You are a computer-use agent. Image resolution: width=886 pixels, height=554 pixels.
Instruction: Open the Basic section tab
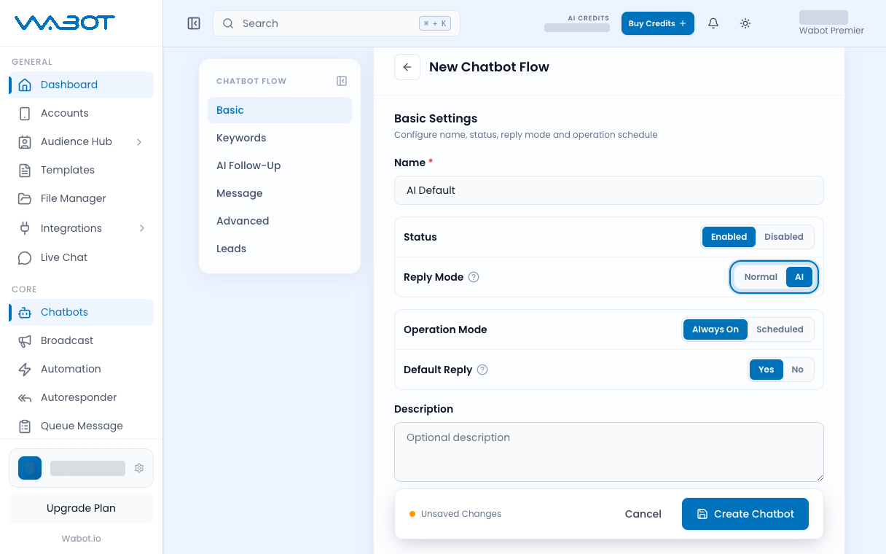pyautogui.click(x=280, y=110)
